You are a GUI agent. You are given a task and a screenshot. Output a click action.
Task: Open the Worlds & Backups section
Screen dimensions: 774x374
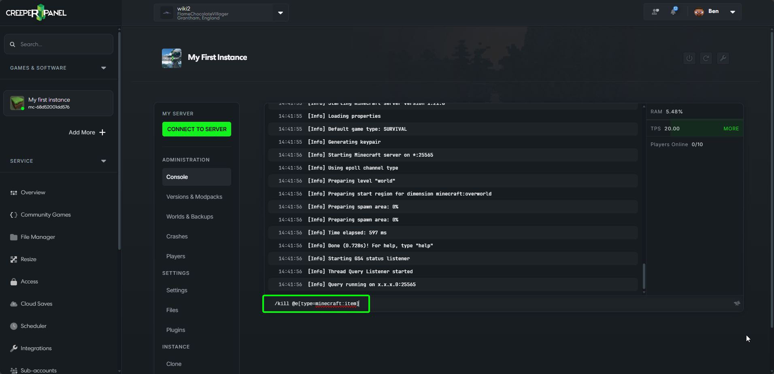pos(189,217)
